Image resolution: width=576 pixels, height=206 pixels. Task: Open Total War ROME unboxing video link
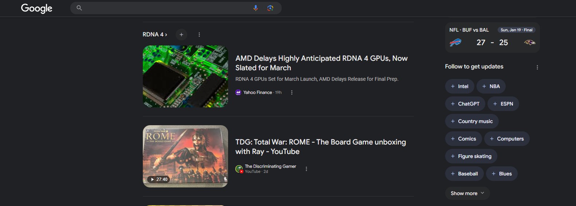tap(320, 147)
